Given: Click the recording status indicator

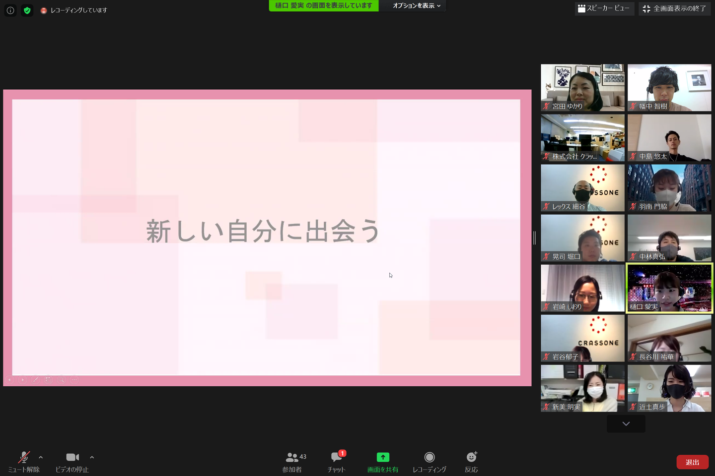Looking at the screenshot, I should coord(73,10).
